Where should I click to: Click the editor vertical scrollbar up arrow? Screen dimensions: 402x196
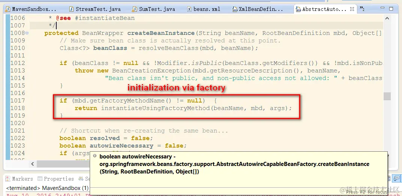click(x=387, y=18)
